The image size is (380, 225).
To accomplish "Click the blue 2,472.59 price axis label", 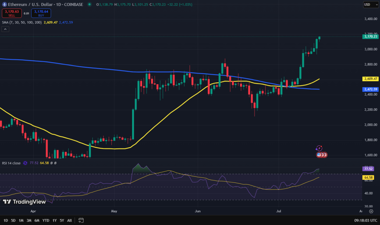I will click(371, 89).
